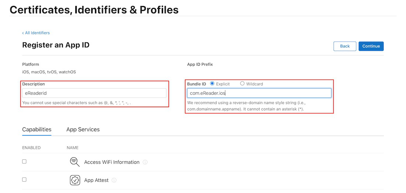Select the Wildcard Bundle ID option
Image resolution: width=406 pixels, height=193 pixels.
tap(242, 84)
